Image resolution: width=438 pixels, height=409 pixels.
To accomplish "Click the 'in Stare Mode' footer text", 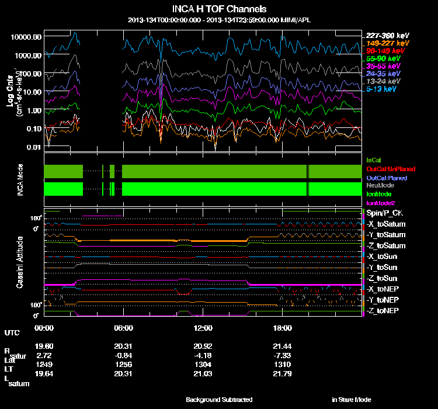I will point(352,400).
